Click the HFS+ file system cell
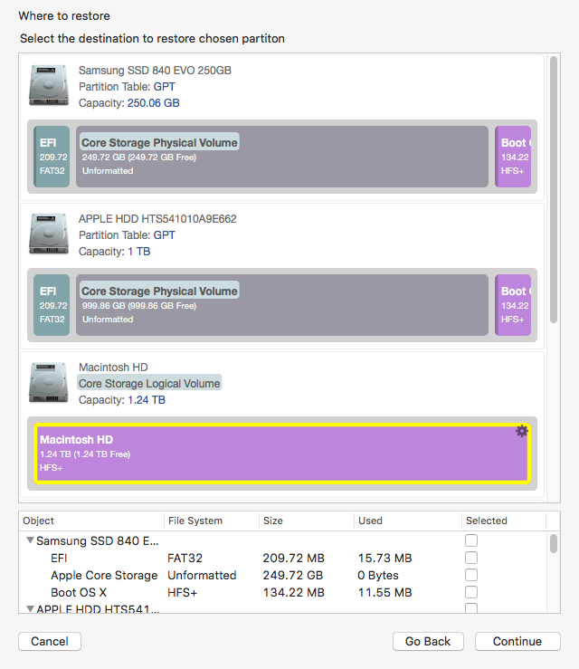The width and height of the screenshot is (579, 669). pyautogui.click(x=183, y=592)
